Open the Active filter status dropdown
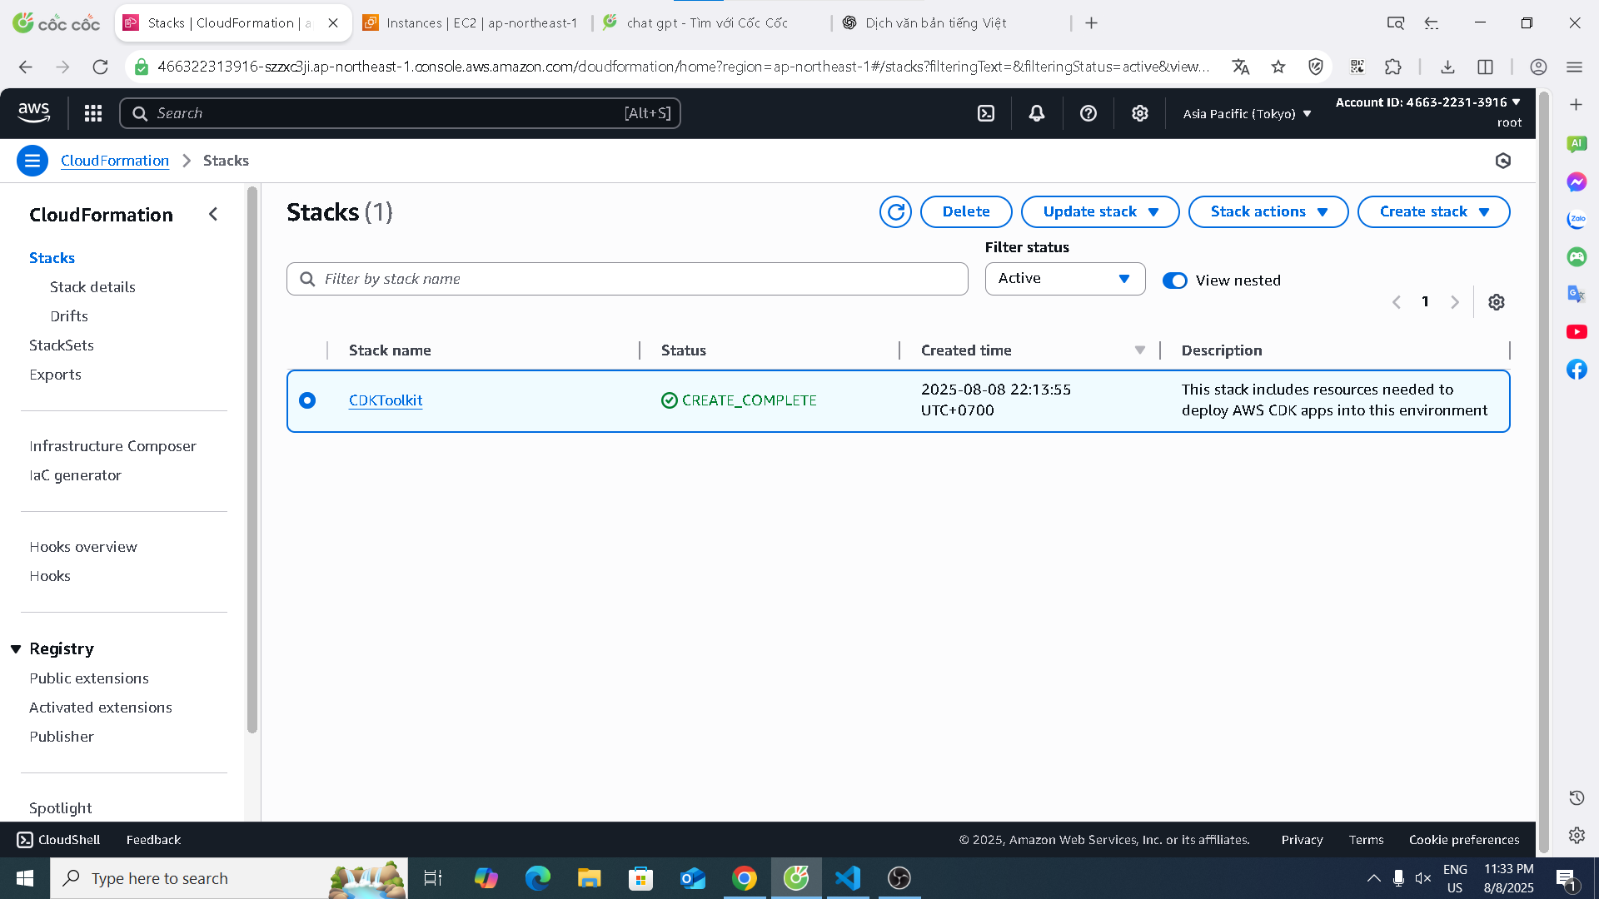Screen dimensions: 1599x899 (x=1064, y=279)
